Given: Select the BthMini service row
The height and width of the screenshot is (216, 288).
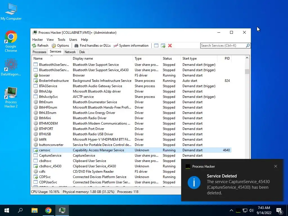Looking at the screenshot, I should coord(132,118).
